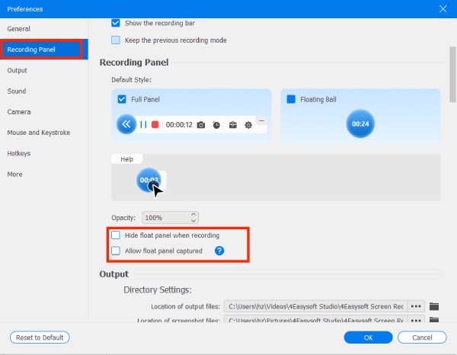Click the output files path field
Image resolution: width=457 pixels, height=355 pixels.
click(315, 306)
